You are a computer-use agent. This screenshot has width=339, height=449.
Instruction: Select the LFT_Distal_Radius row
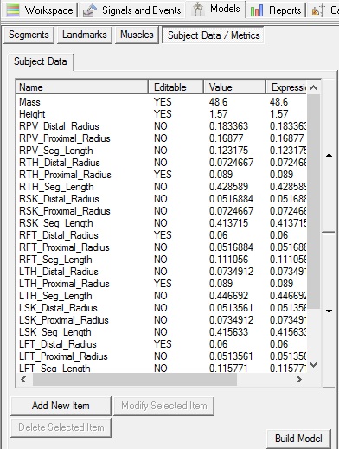(162, 344)
